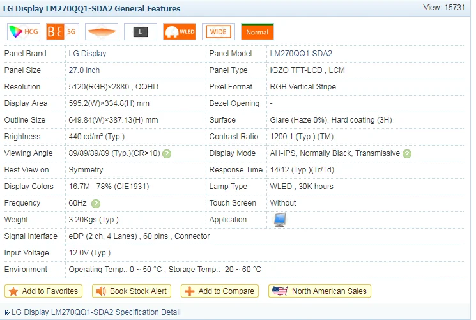Open the Display Mode help question mark

(407, 154)
